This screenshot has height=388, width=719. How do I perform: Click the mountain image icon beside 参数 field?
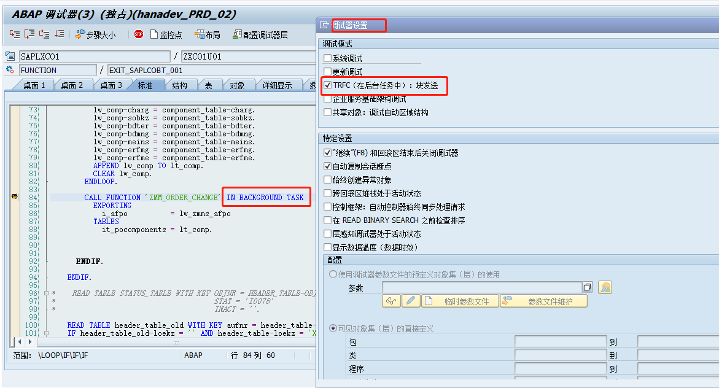pos(605,286)
